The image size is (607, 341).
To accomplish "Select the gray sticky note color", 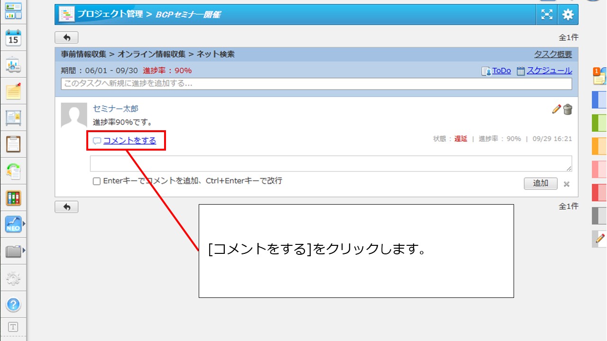I will tap(599, 215).
